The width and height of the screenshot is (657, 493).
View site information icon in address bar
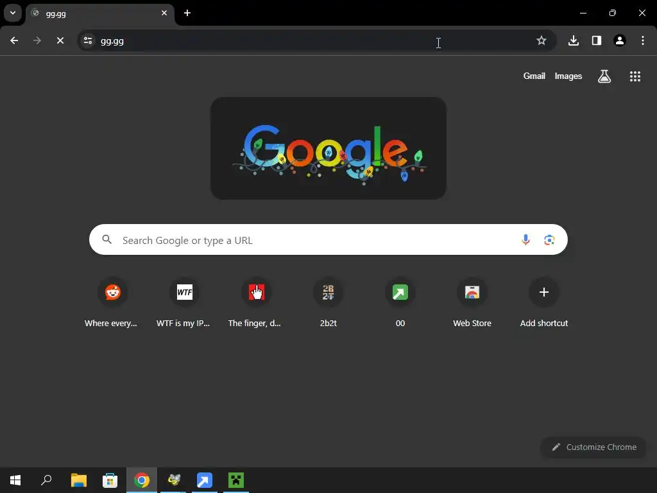click(x=88, y=40)
